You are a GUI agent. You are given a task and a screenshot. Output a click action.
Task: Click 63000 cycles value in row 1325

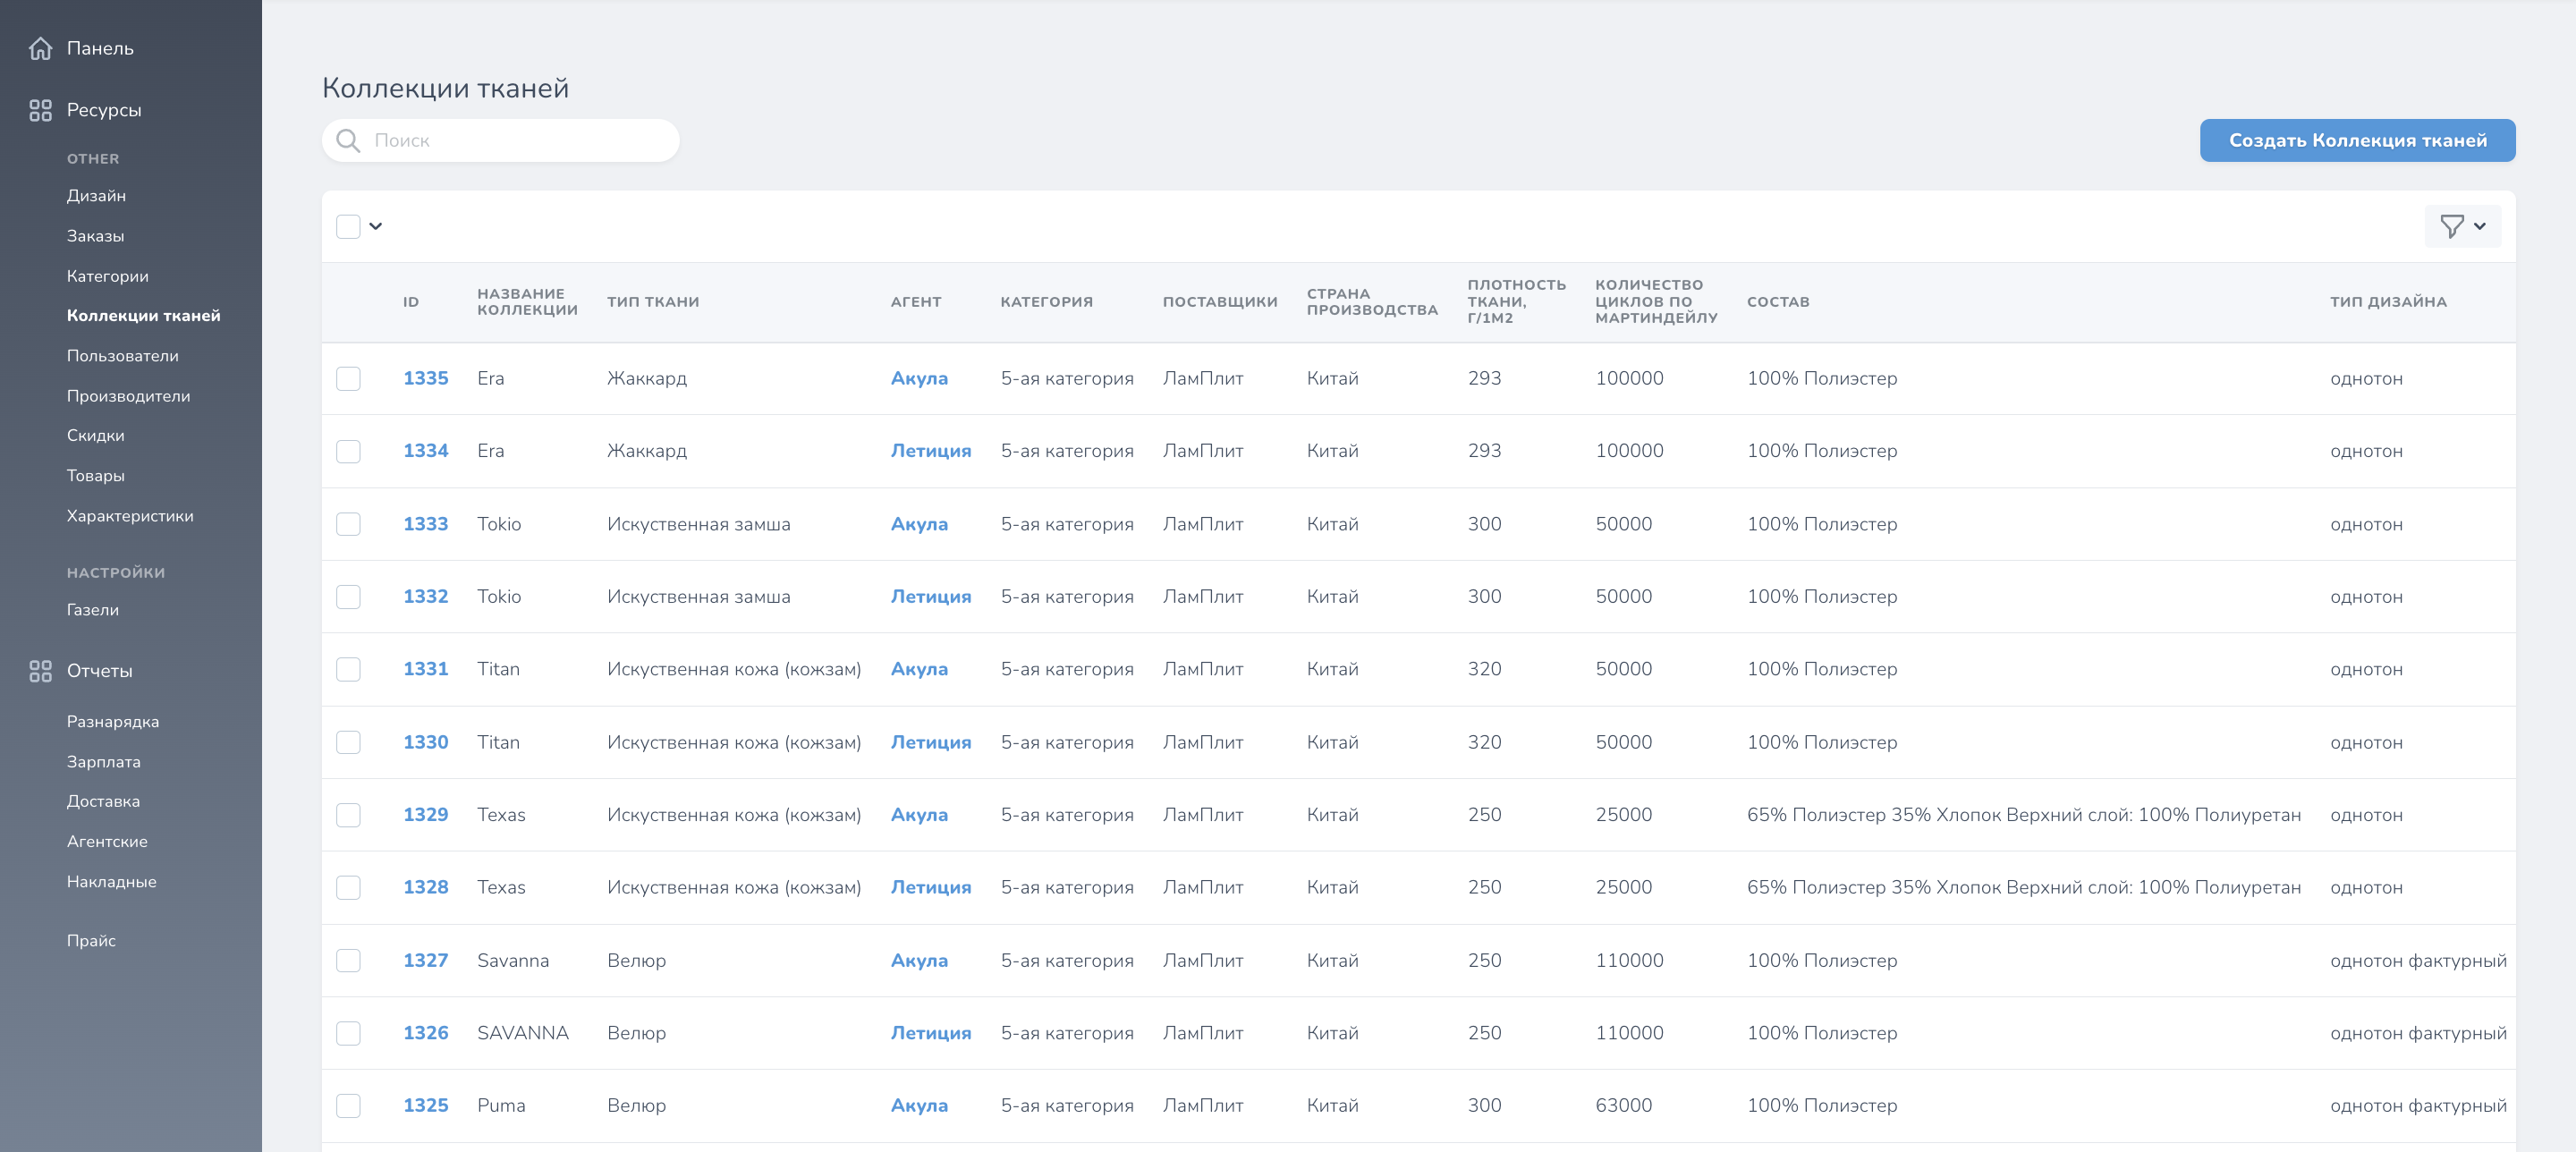coord(1623,1106)
